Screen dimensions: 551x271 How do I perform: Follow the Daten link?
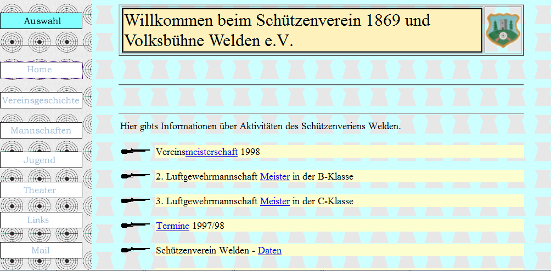[269, 250]
